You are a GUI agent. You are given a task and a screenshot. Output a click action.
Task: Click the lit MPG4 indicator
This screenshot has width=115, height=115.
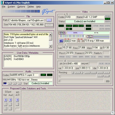coord(107,19)
